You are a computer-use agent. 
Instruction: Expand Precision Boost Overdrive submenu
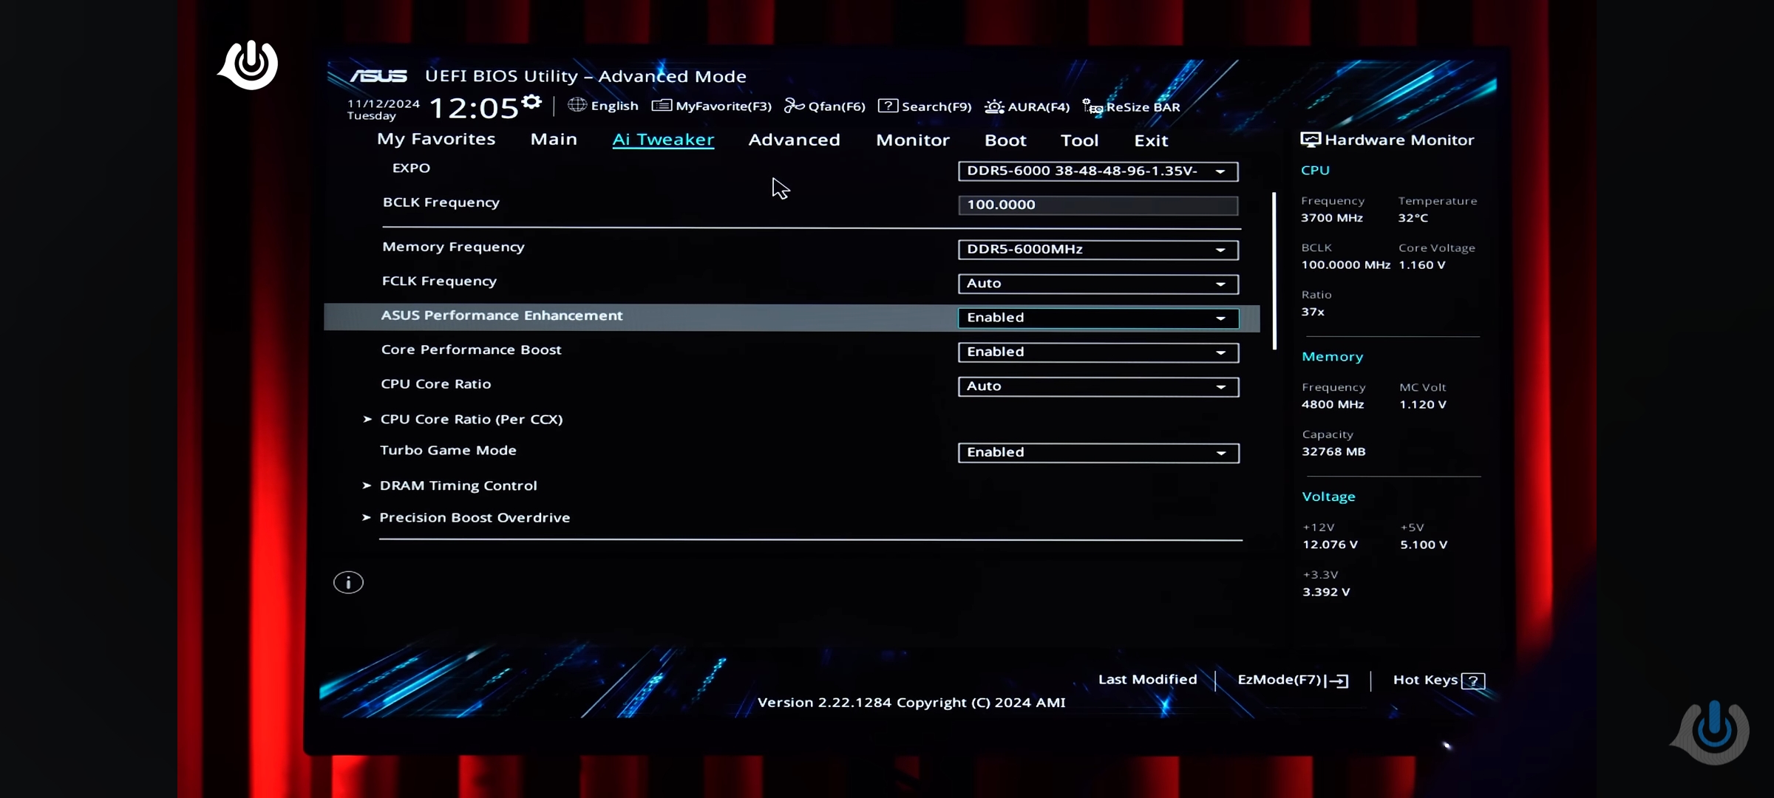coord(474,517)
